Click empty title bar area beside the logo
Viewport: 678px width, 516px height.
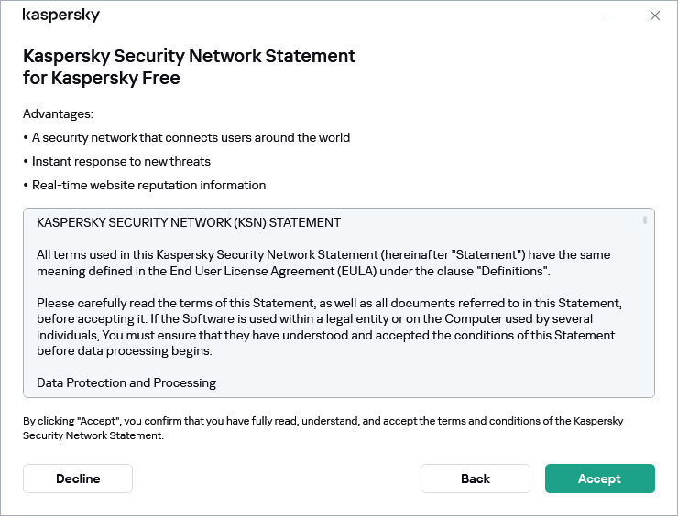pyautogui.click(x=348, y=16)
